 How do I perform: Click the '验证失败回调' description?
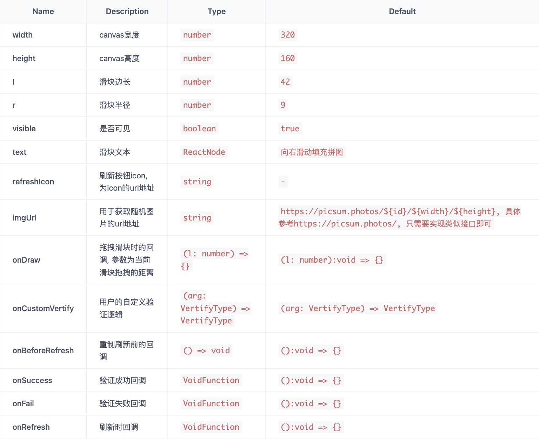(122, 403)
